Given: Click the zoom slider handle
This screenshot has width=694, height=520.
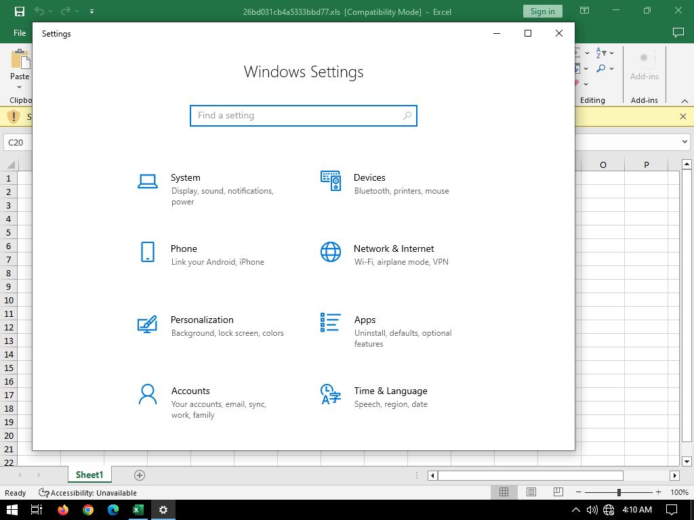Looking at the screenshot, I should pyautogui.click(x=619, y=492).
